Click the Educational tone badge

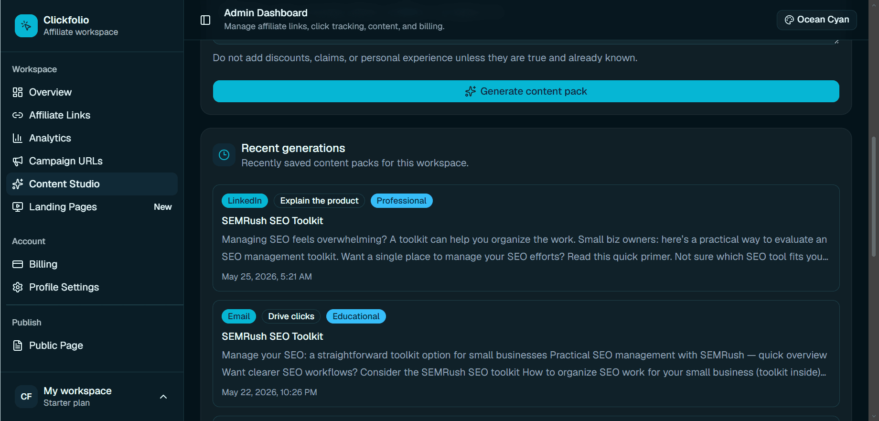(x=356, y=316)
